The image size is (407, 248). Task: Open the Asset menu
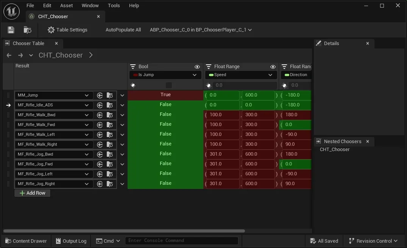pos(67,5)
